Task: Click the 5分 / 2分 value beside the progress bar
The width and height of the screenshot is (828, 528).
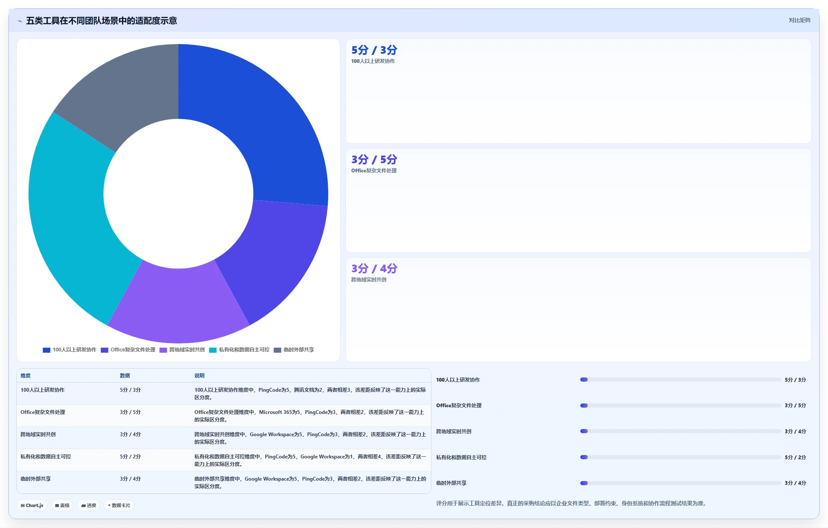Action: [795, 458]
